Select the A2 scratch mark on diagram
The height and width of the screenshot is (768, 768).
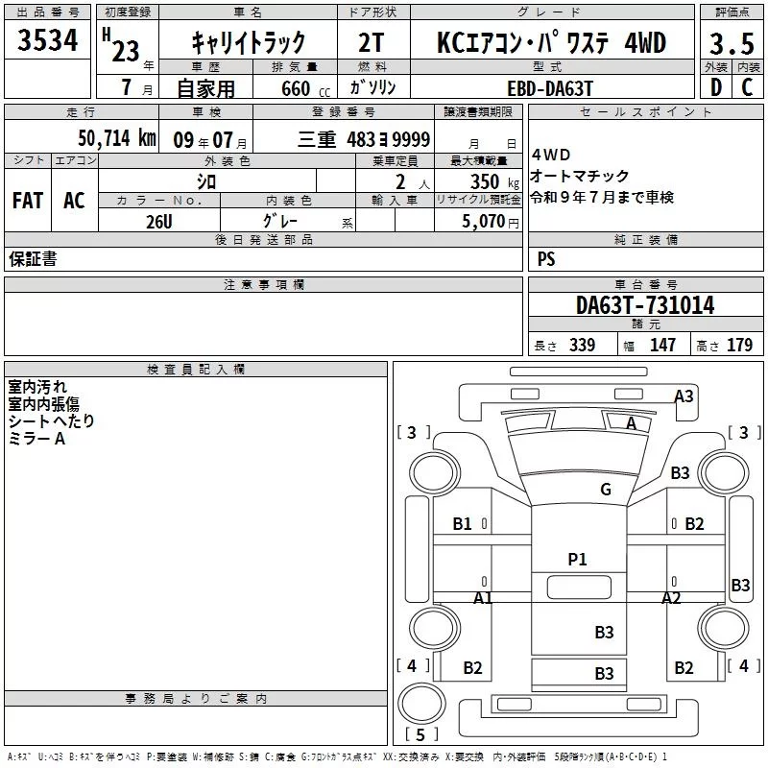tap(671, 597)
